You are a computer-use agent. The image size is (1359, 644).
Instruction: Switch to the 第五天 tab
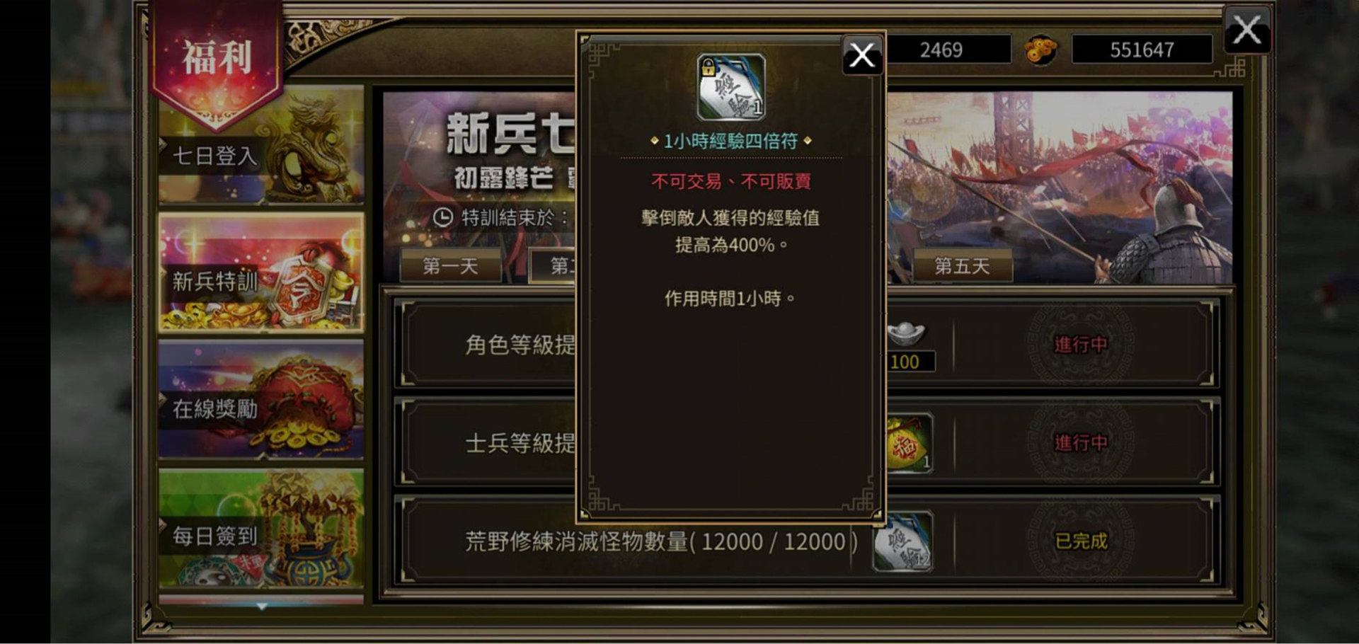click(x=962, y=266)
